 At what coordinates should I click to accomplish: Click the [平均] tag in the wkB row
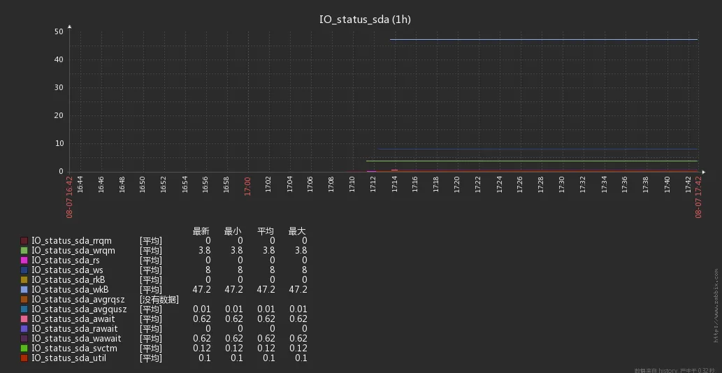pos(151,290)
